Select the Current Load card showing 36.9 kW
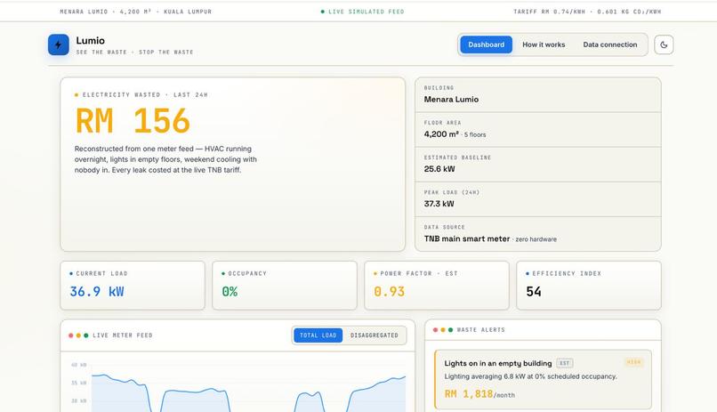 click(x=133, y=286)
